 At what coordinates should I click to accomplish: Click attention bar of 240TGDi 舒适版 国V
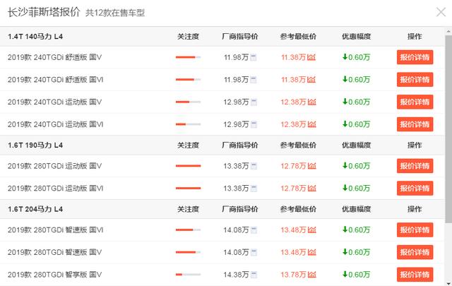[x=189, y=57]
